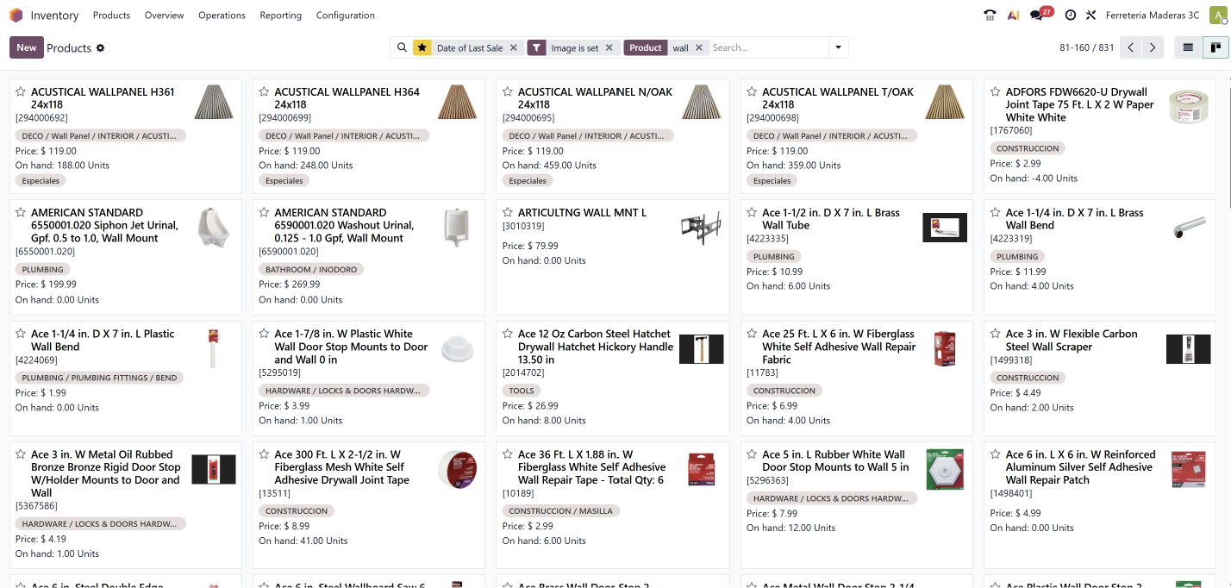Click the filter funnel facet icon
The width and height of the screenshot is (1231, 588).
(536, 48)
